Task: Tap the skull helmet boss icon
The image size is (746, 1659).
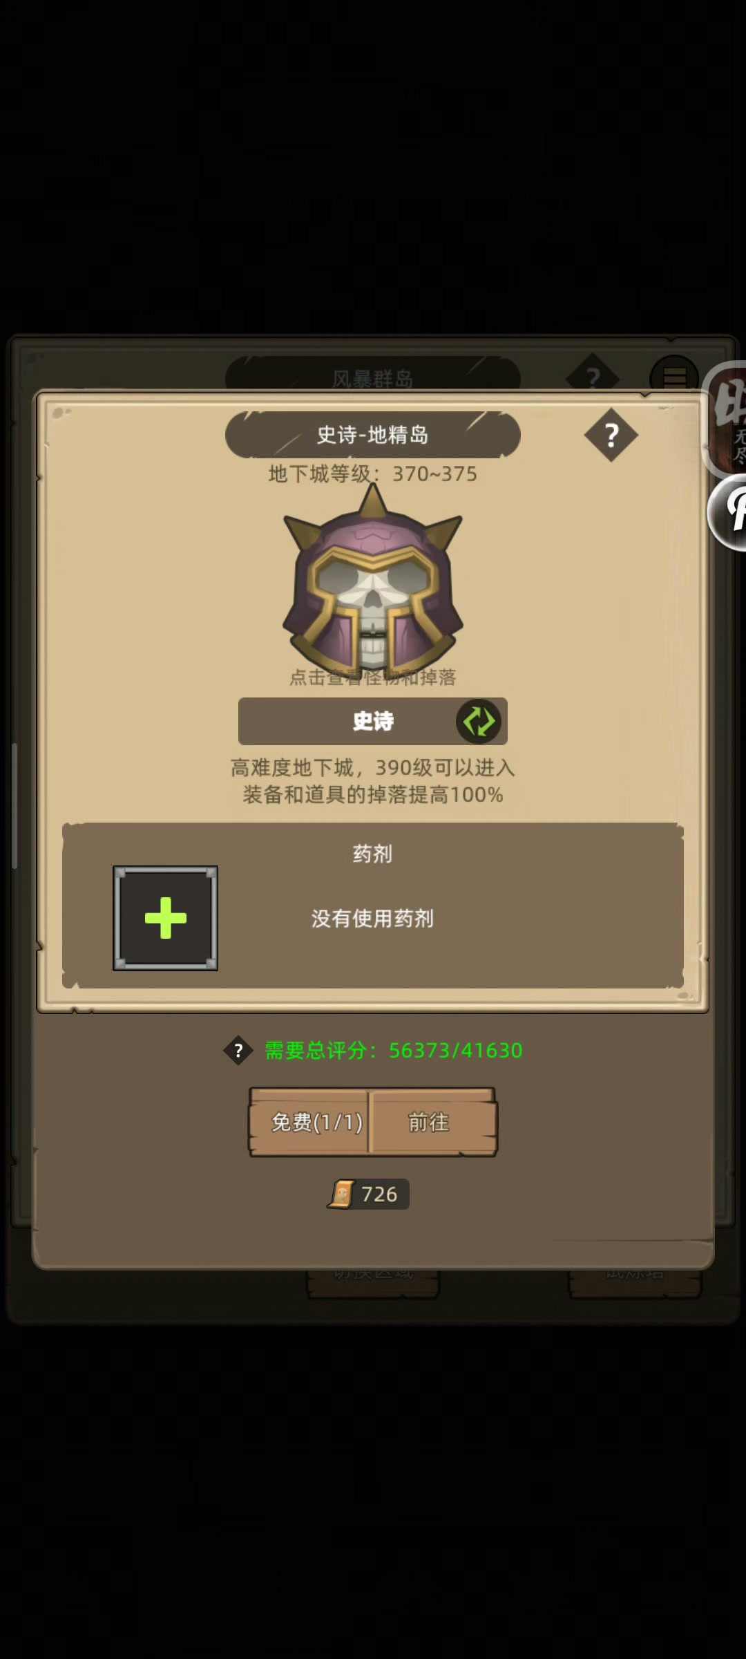Action: click(x=373, y=581)
